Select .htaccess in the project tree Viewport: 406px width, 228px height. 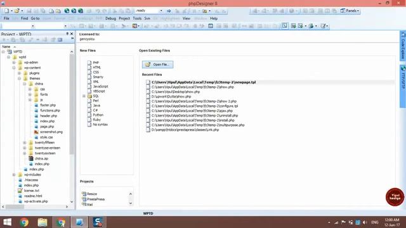pyautogui.click(x=31, y=180)
